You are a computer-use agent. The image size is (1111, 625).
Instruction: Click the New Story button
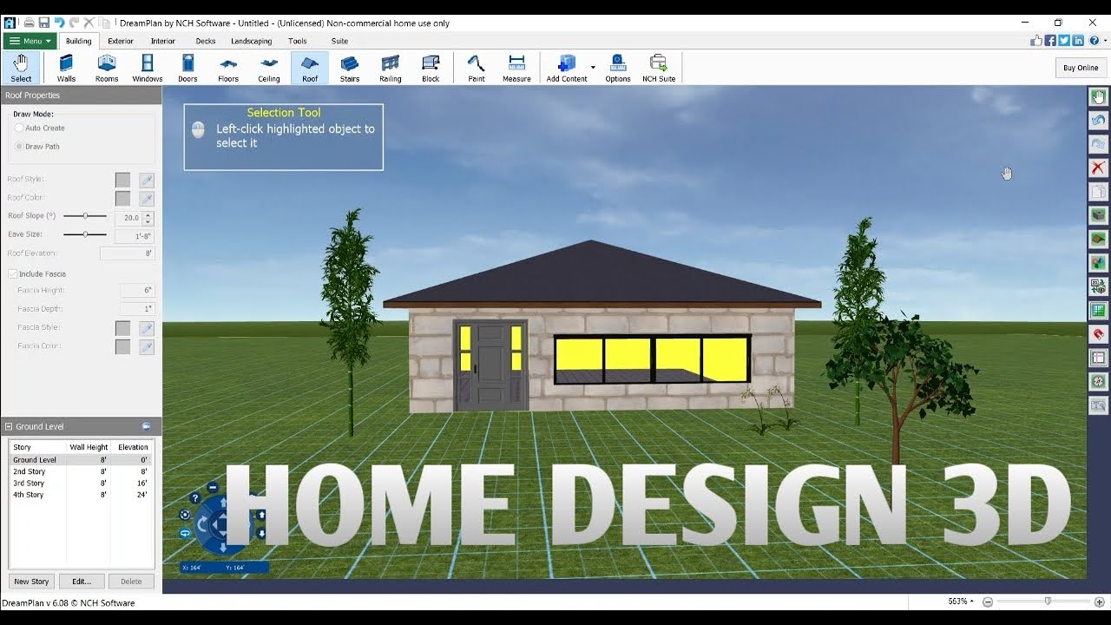coord(31,582)
